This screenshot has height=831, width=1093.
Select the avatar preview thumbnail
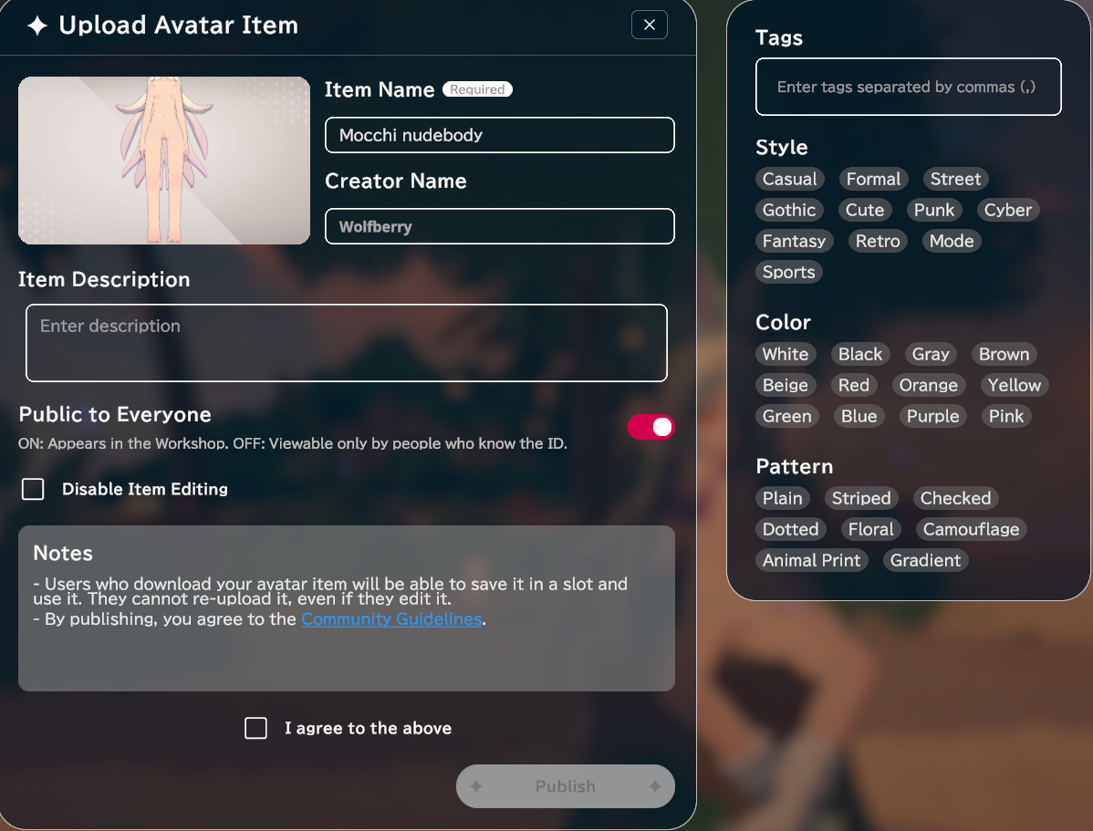pyautogui.click(x=164, y=161)
